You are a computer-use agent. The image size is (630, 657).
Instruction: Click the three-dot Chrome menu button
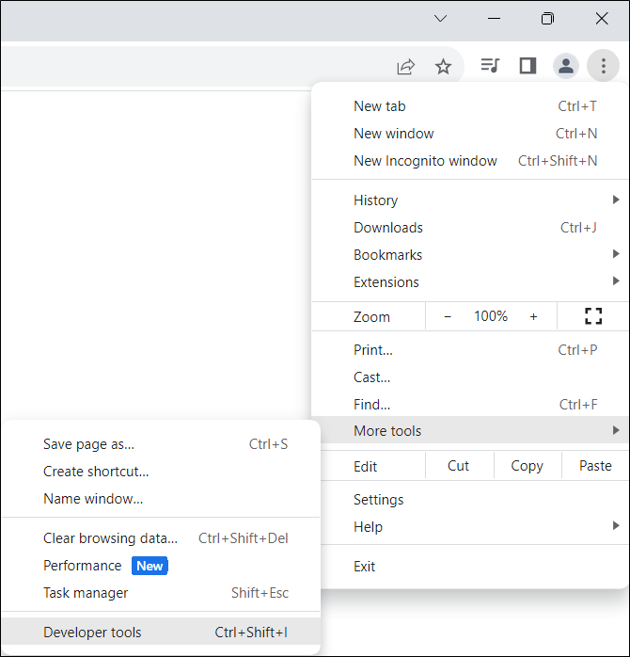point(603,66)
